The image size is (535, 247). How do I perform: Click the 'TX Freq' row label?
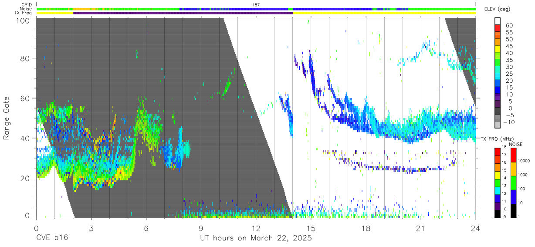[x=23, y=13]
